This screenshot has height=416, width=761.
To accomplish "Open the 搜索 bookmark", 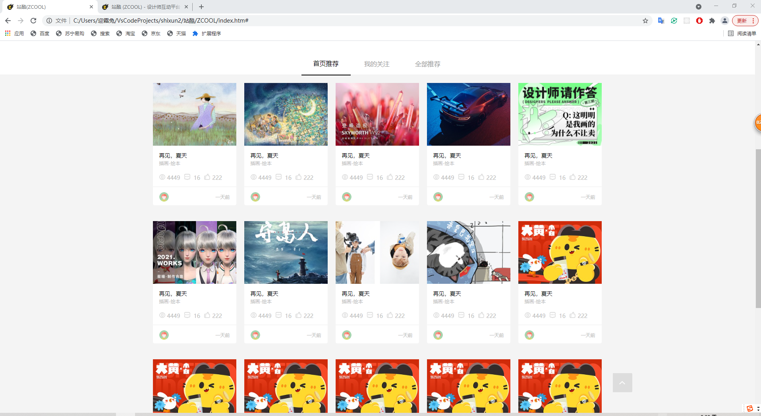I will coord(100,33).
